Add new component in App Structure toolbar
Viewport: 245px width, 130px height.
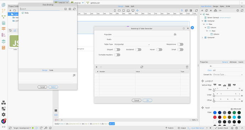(202, 10)
